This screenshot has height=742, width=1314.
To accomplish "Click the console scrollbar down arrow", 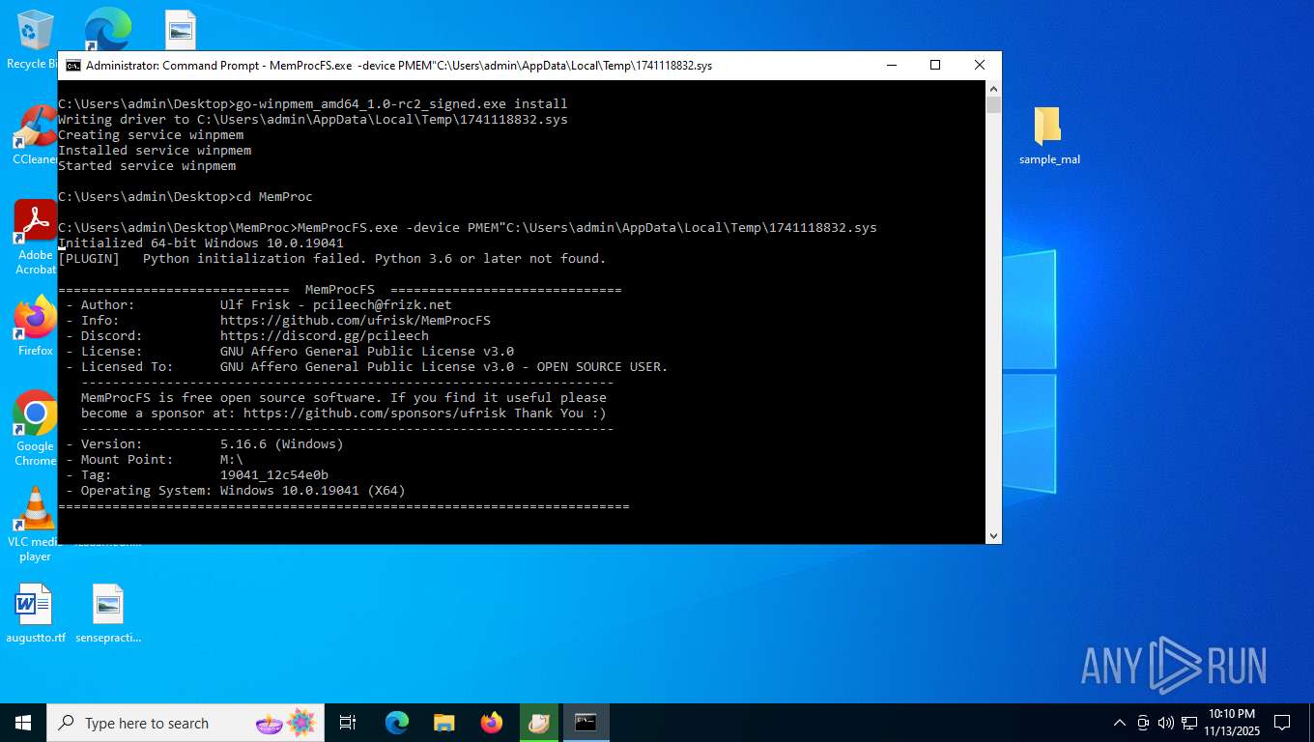I will point(993,534).
